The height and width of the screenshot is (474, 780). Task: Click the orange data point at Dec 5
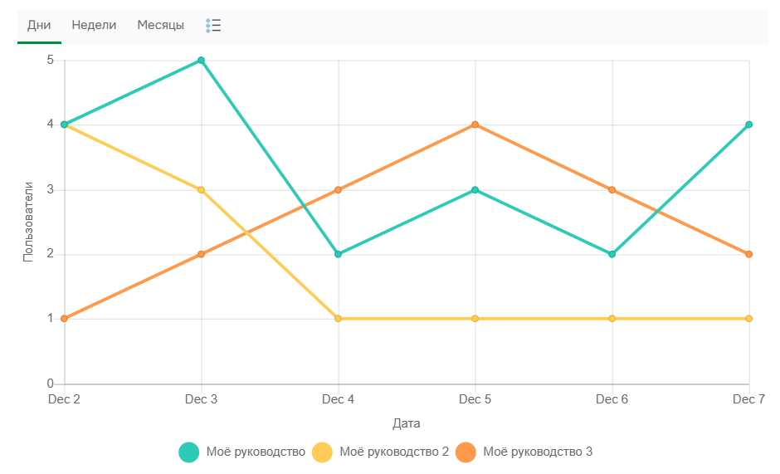pos(475,125)
